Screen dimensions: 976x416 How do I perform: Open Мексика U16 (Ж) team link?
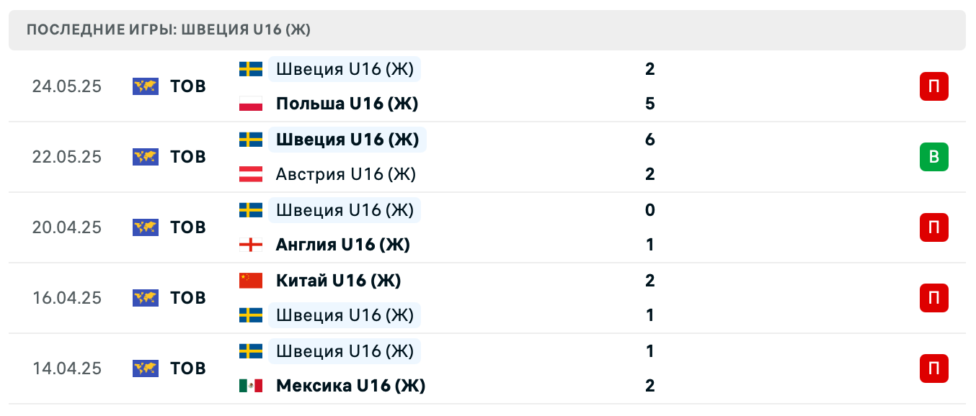[x=350, y=386]
